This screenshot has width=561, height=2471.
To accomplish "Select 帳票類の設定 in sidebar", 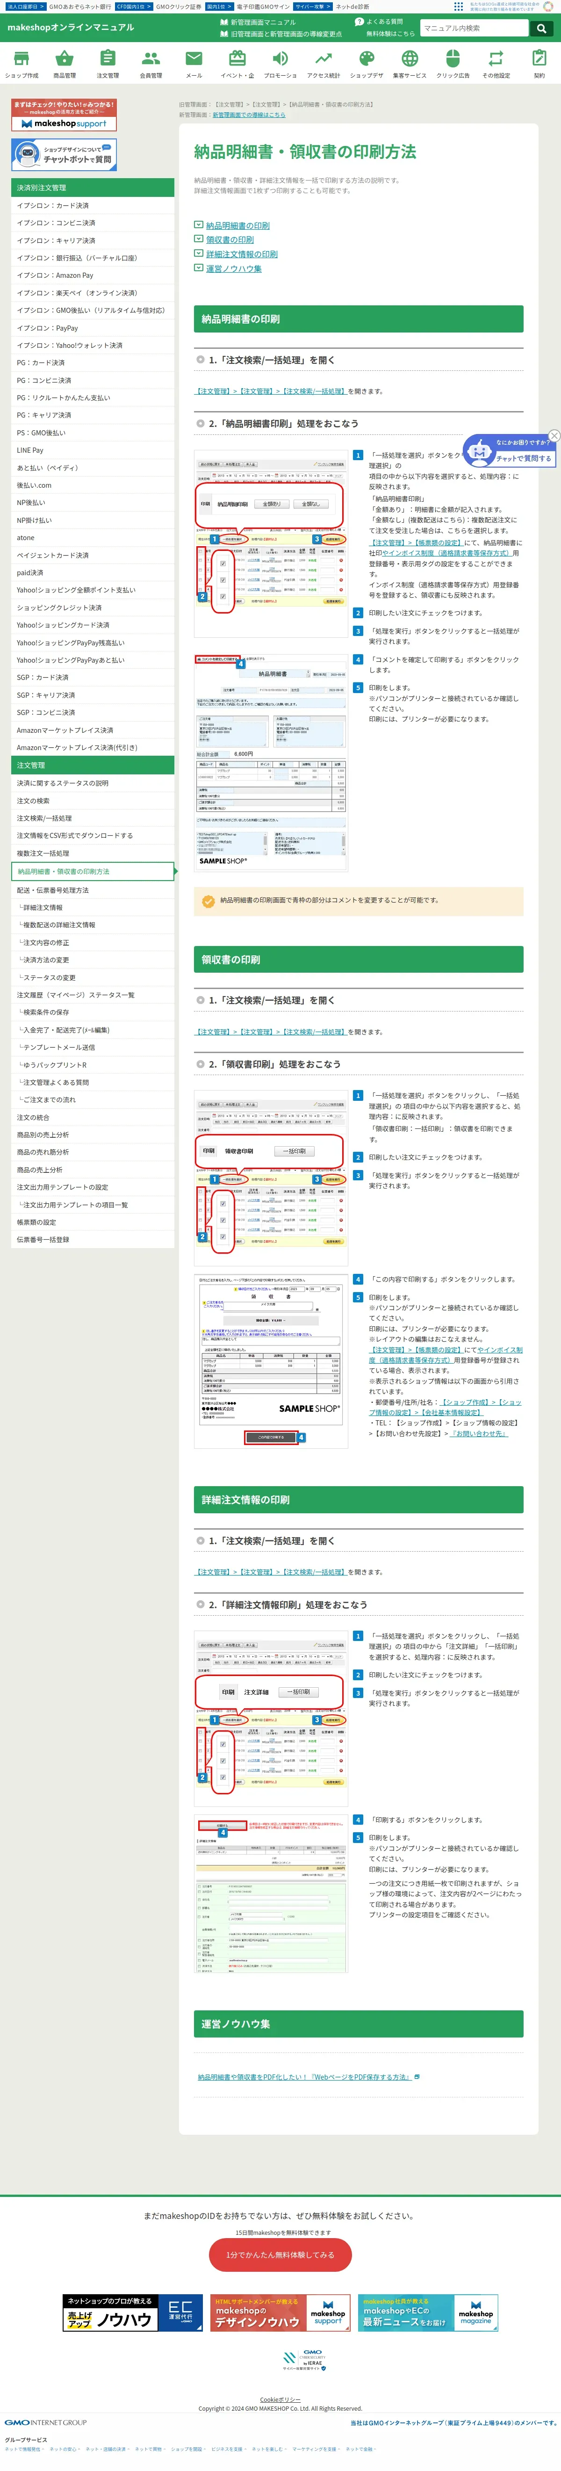I will pyautogui.click(x=93, y=1222).
